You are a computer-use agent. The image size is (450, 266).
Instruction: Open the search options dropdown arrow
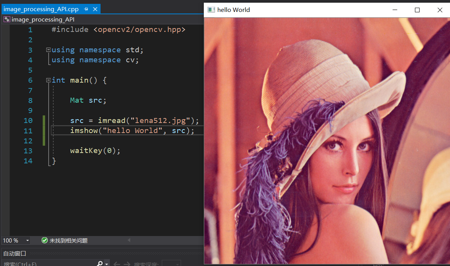tap(107, 264)
